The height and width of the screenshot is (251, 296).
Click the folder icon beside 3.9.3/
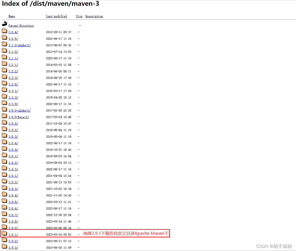(x=4, y=246)
